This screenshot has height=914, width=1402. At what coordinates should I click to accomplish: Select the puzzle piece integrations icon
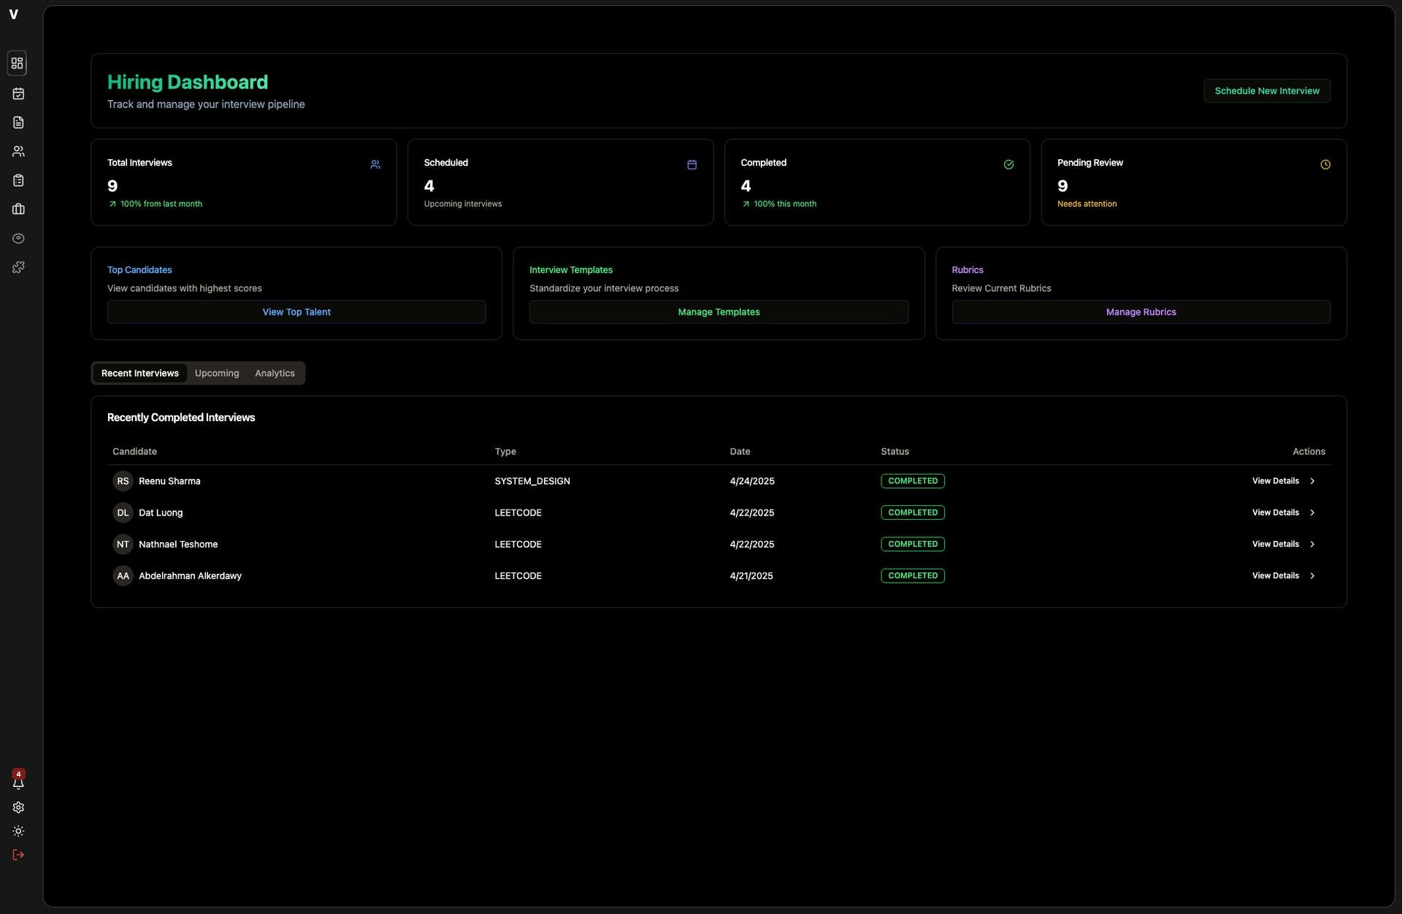[x=18, y=267]
